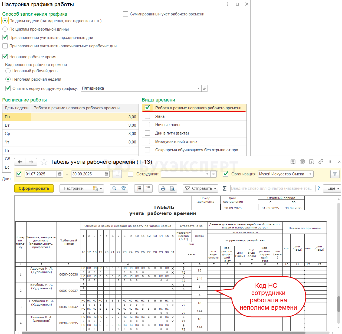Select По дням недели filling method
The height and width of the screenshot is (334, 342).
(5, 21)
